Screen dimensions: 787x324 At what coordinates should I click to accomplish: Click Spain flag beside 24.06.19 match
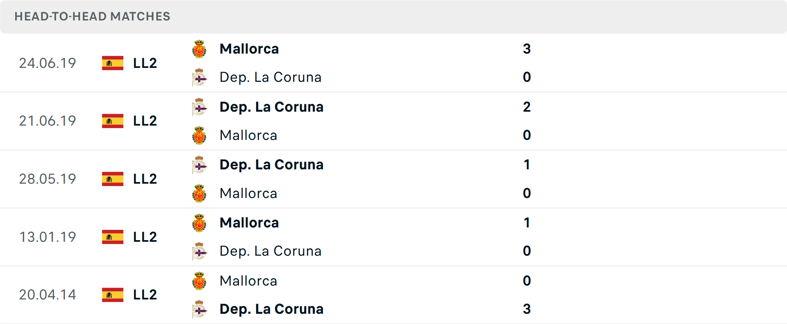[x=113, y=63]
